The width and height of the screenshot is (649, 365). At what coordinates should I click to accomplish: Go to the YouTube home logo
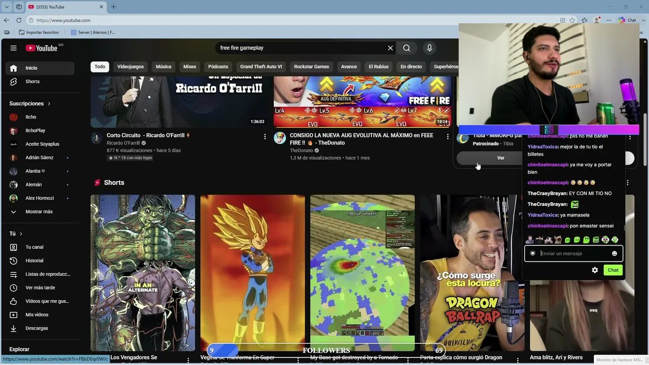point(42,48)
